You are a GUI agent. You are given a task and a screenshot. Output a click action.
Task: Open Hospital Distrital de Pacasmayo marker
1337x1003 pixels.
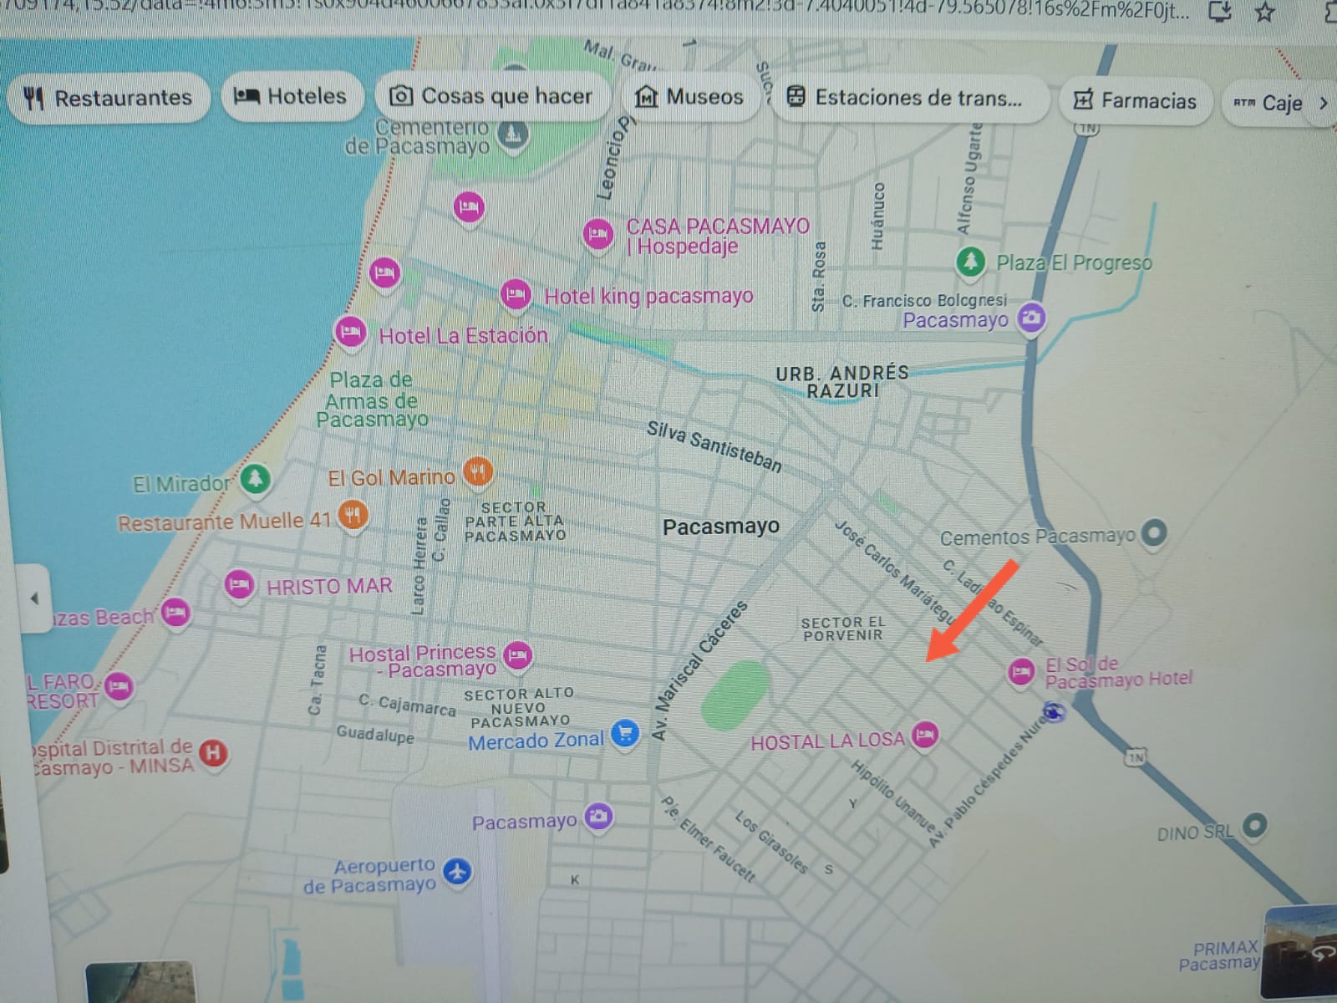click(x=214, y=754)
